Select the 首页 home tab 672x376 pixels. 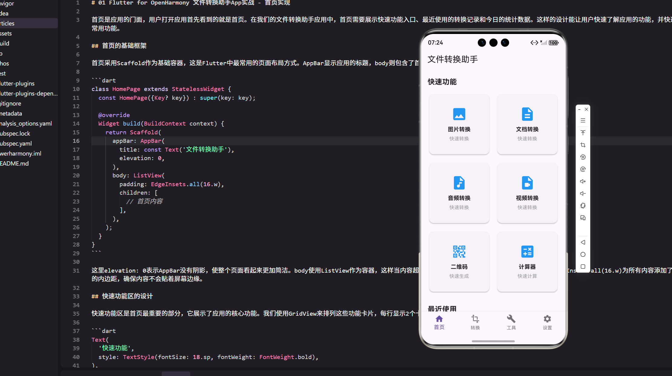(x=439, y=322)
